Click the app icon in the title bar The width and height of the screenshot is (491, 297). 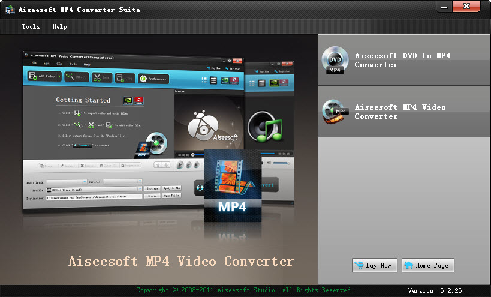point(10,10)
